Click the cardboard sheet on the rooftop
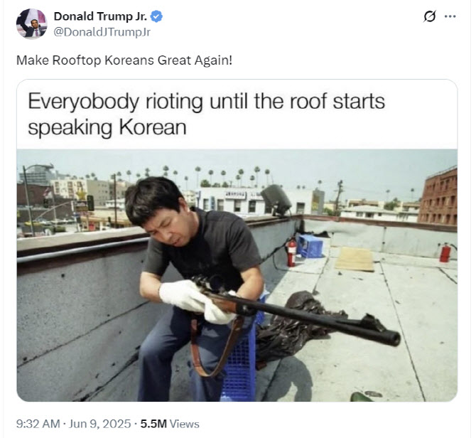This screenshot has width=476, height=438. pyautogui.click(x=355, y=259)
